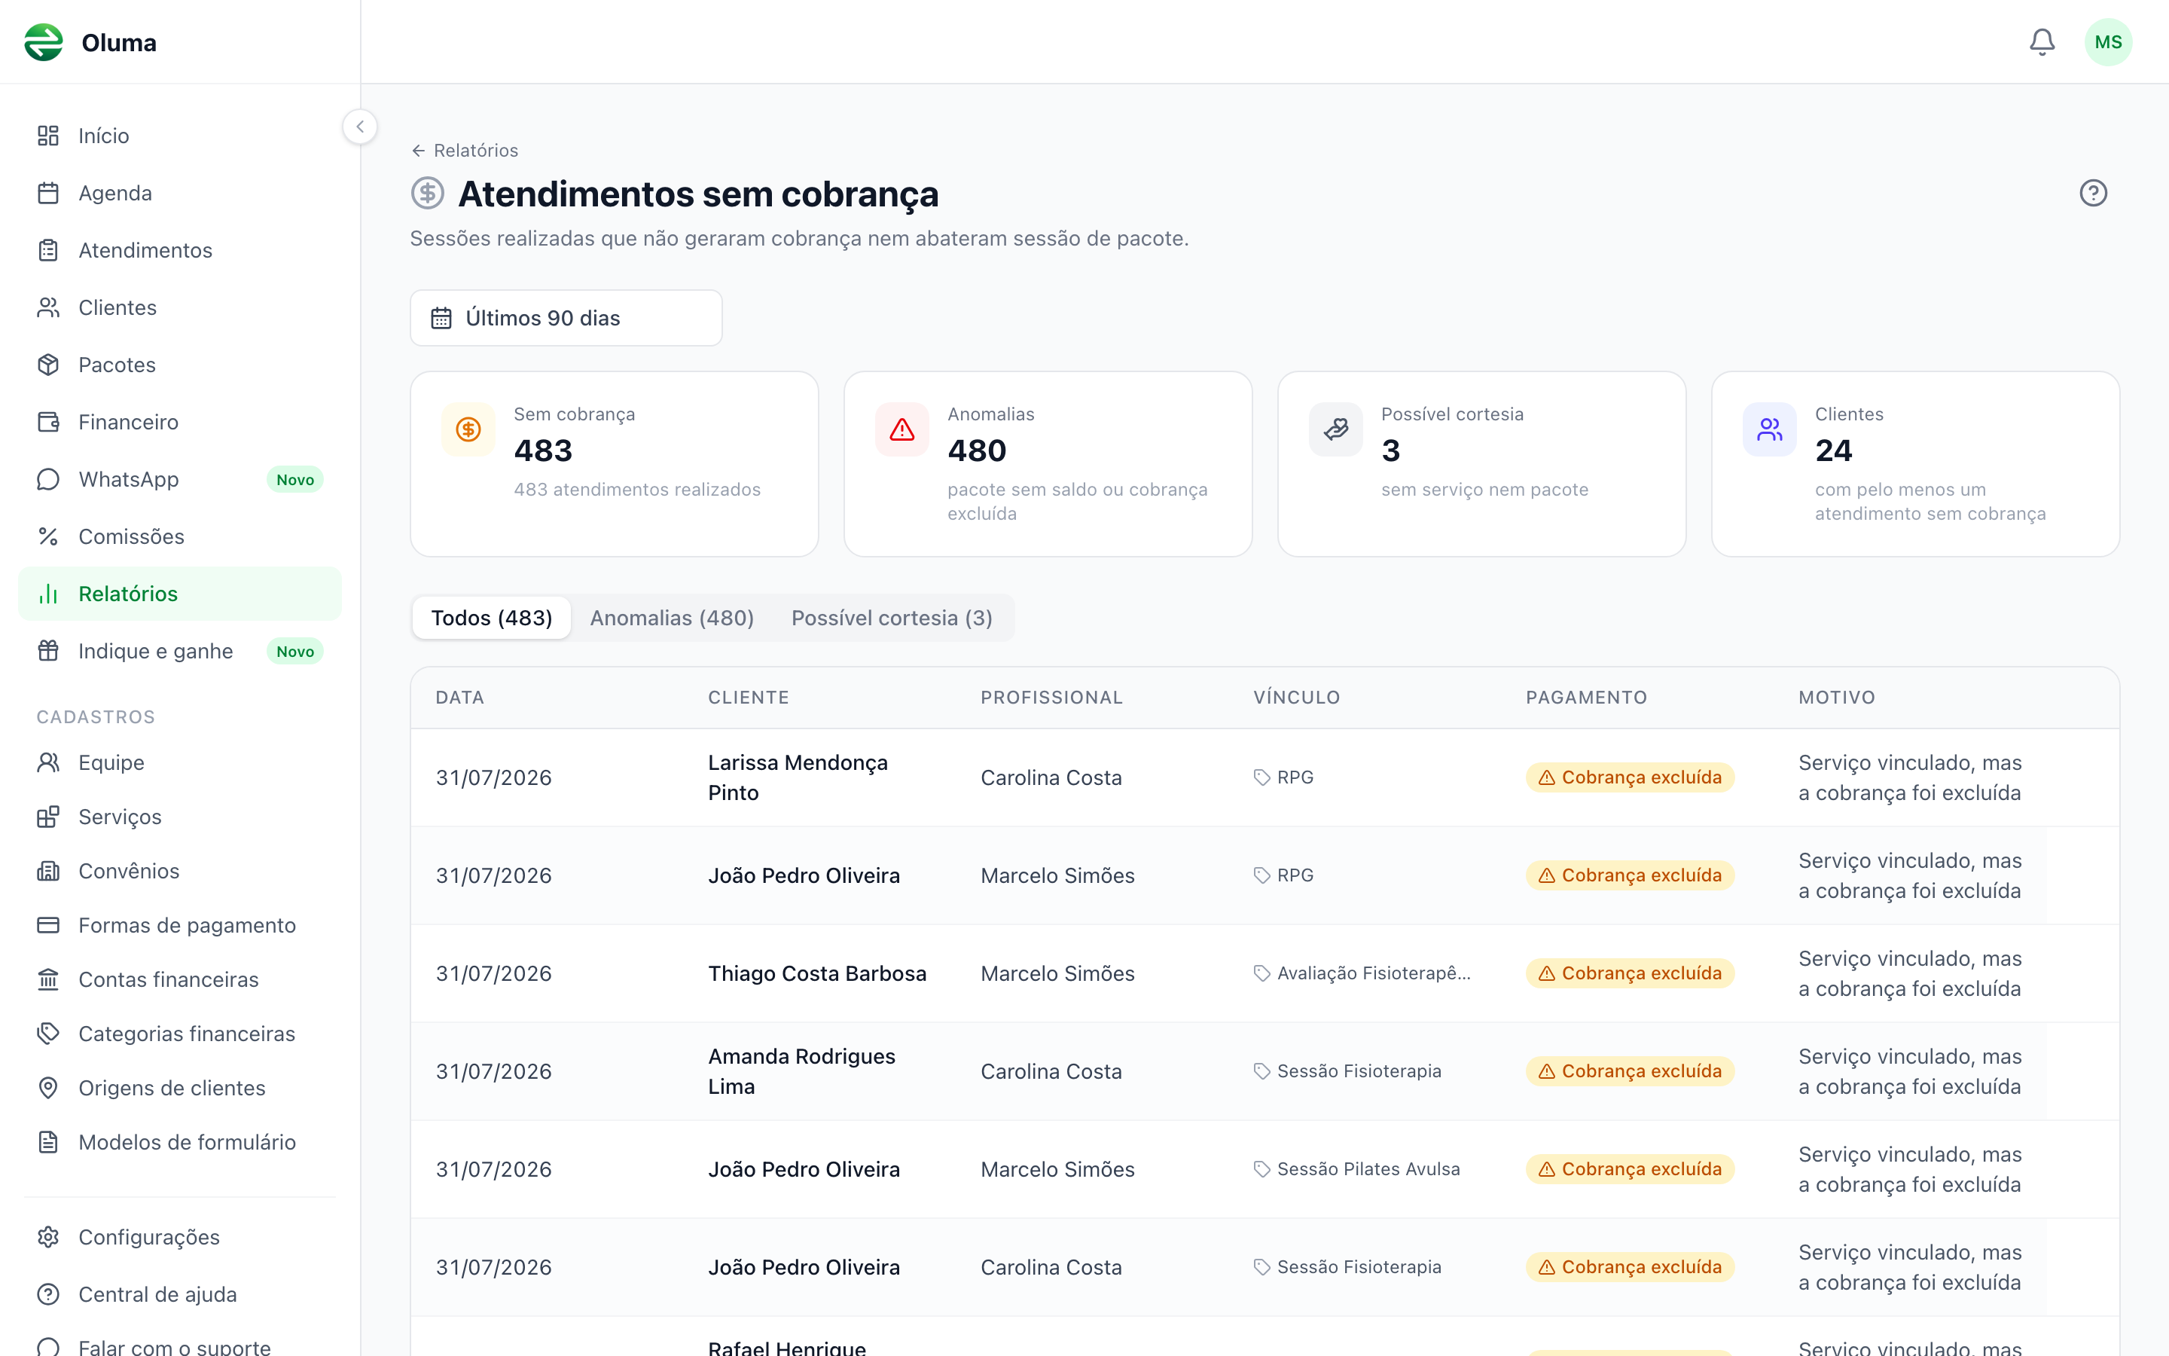
Task: Click client name Amanda Rodrigues Lima
Action: click(x=801, y=1070)
